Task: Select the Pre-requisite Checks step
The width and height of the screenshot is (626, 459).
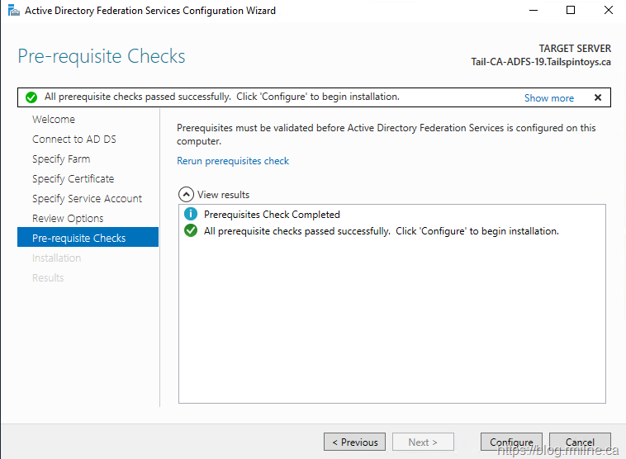Action: 79,239
